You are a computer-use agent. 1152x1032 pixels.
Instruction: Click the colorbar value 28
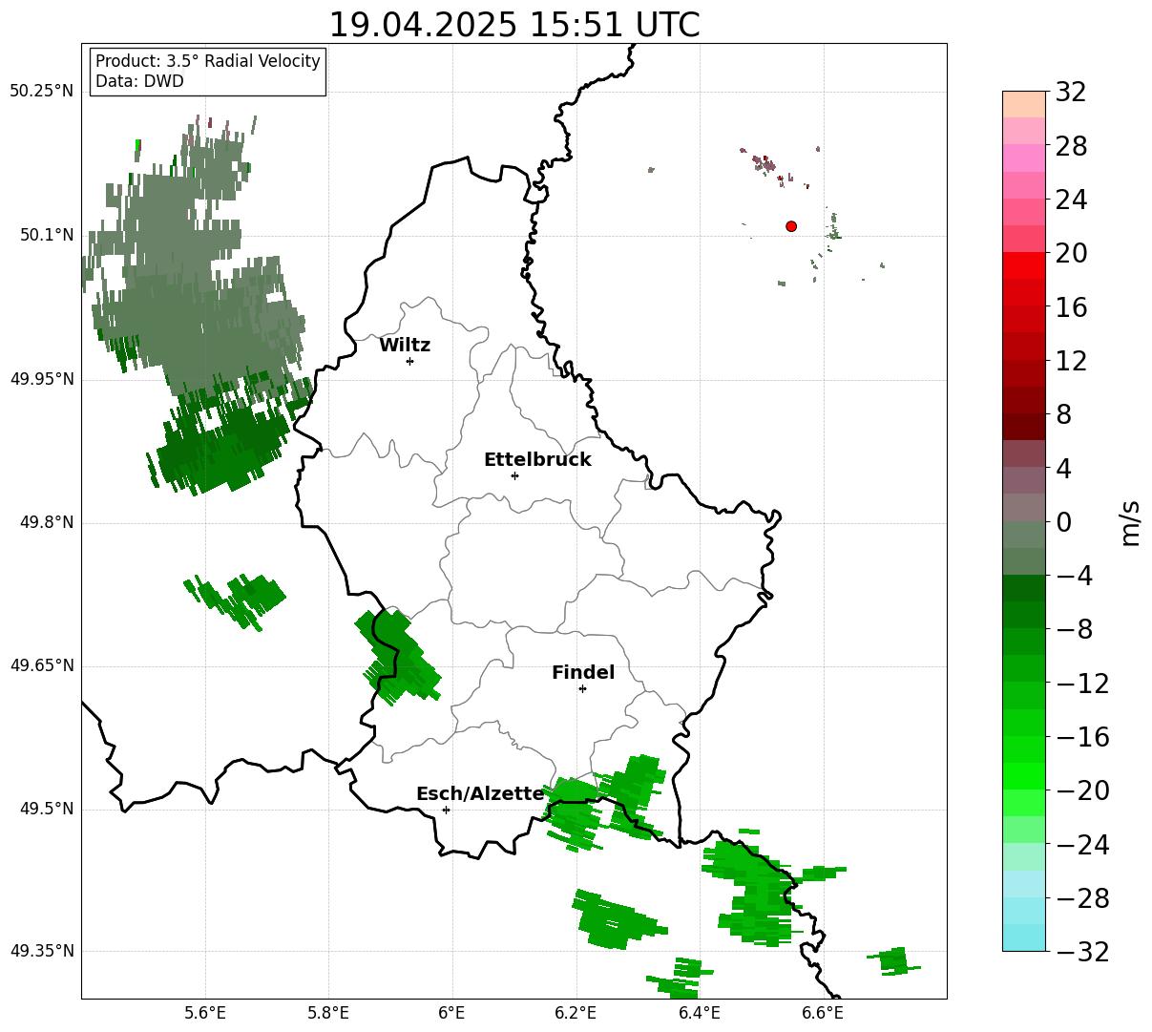pos(1072,147)
